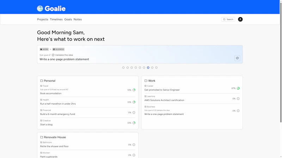The image size is (282, 158).
Task: Select the fourth carousel dot
Action: pos(136,67)
